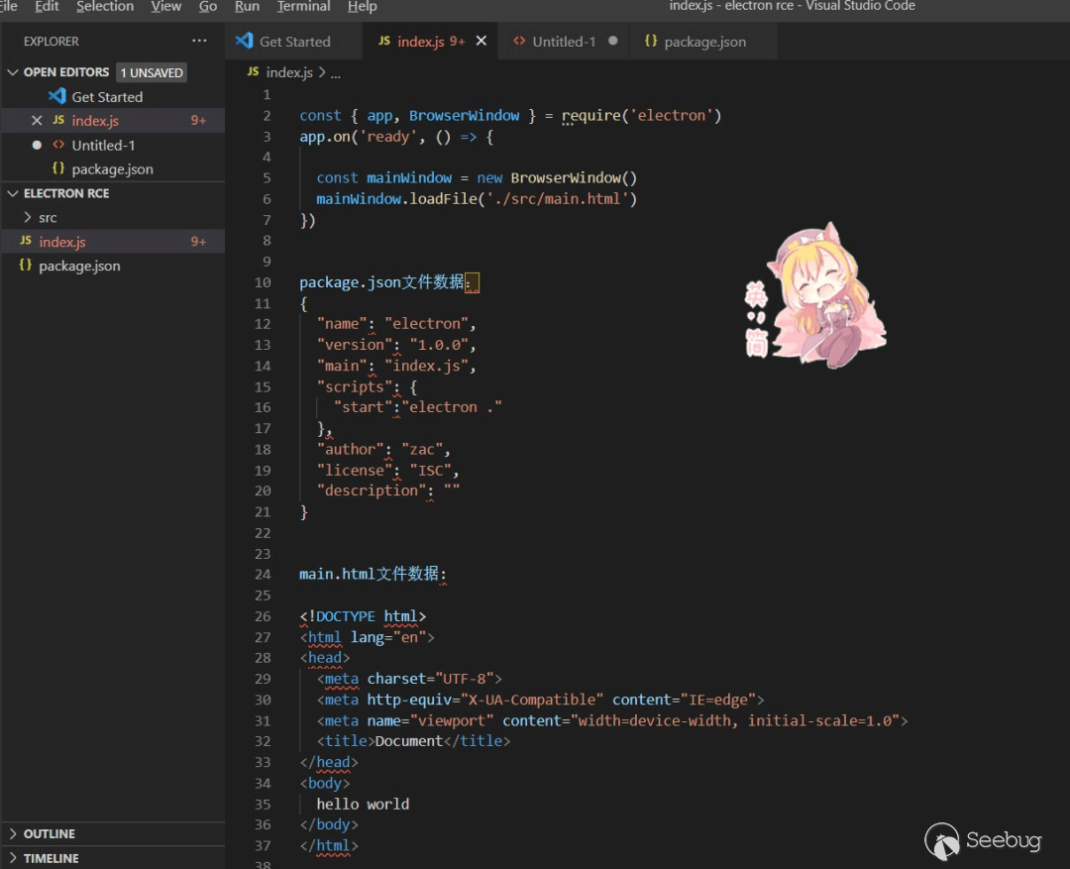Viewport: 1070px width, 869px height.
Task: Switch to the package.json tab
Action: click(703, 42)
